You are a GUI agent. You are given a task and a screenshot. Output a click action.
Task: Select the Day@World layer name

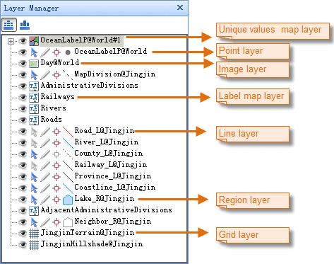[60, 63]
